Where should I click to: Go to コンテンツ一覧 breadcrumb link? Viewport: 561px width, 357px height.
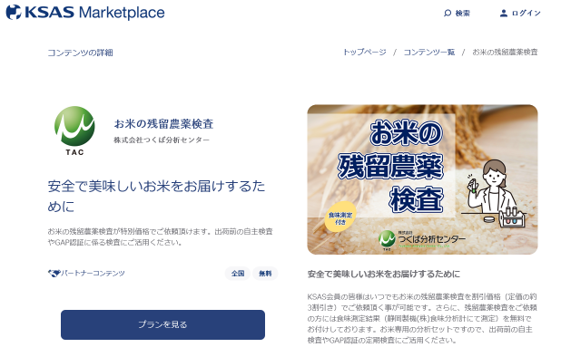(x=429, y=53)
